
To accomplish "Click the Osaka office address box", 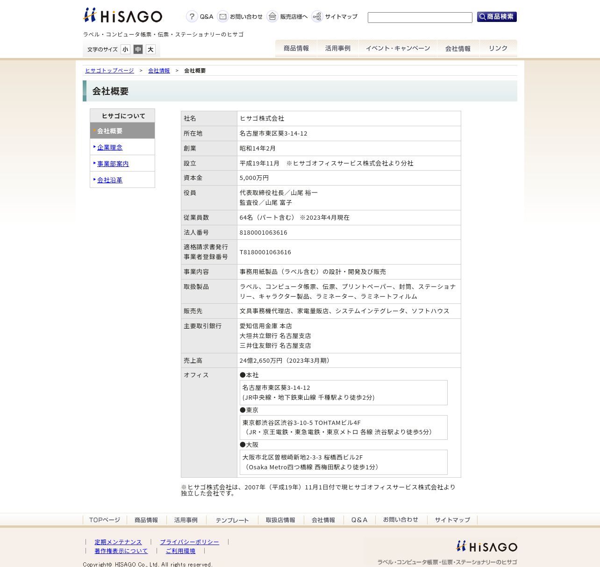I will tap(343, 462).
